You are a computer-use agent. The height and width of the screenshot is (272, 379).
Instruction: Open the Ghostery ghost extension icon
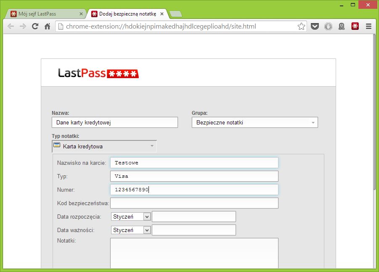pos(342,26)
